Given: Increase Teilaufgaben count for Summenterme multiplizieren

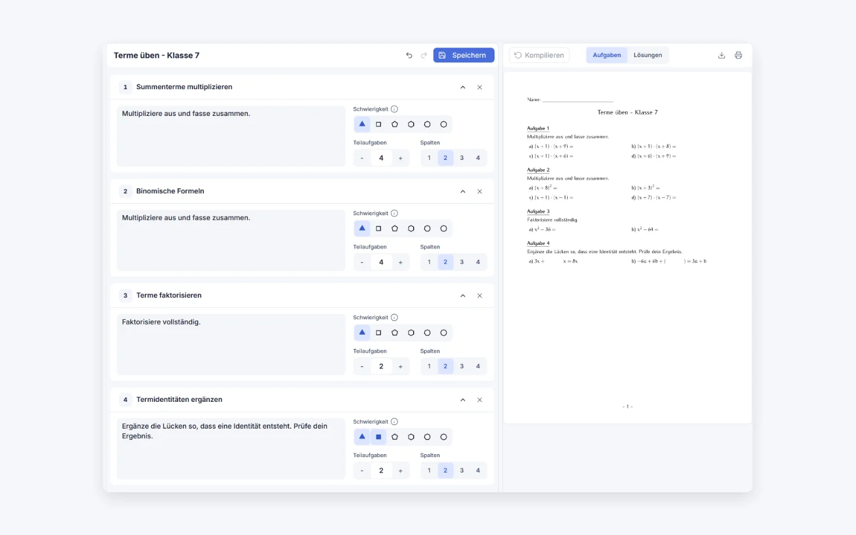Looking at the screenshot, I should tap(401, 158).
